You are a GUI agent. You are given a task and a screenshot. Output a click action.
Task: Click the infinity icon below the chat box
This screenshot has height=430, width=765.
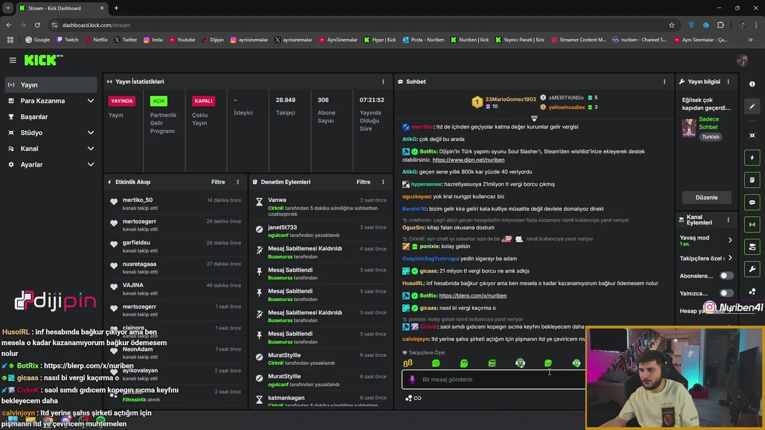click(x=418, y=398)
